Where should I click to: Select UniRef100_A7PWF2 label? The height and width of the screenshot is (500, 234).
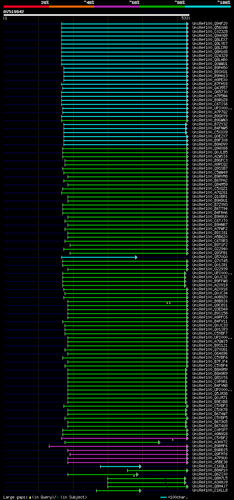[x=210, y=229]
